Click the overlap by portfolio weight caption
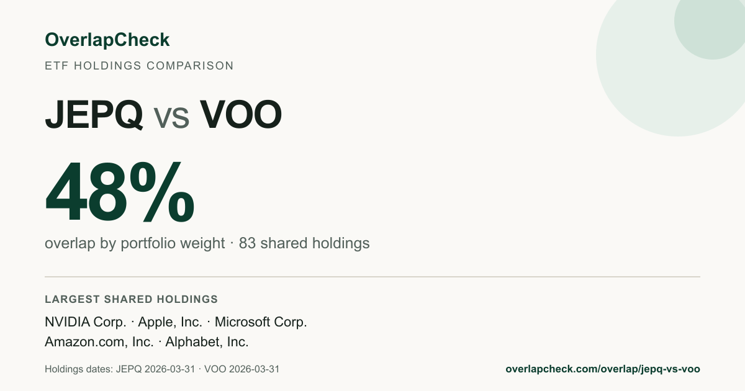 [135, 243]
